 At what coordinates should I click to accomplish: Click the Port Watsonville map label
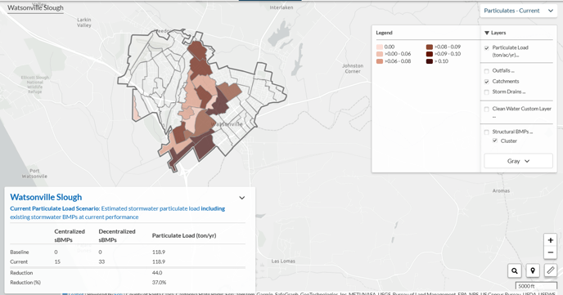pos(34,173)
